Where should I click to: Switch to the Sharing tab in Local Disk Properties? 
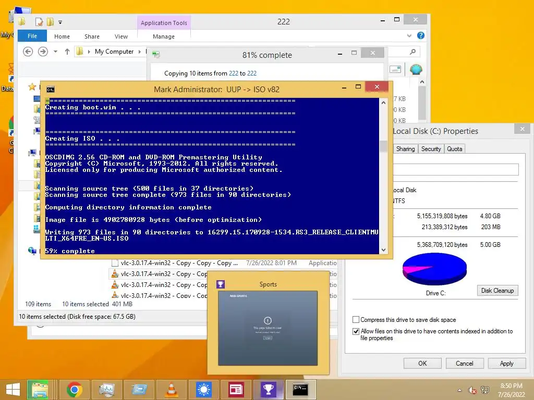coord(405,149)
